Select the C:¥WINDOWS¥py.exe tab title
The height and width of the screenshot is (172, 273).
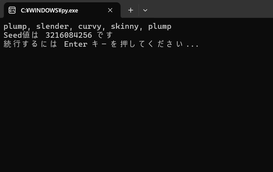[49, 11]
